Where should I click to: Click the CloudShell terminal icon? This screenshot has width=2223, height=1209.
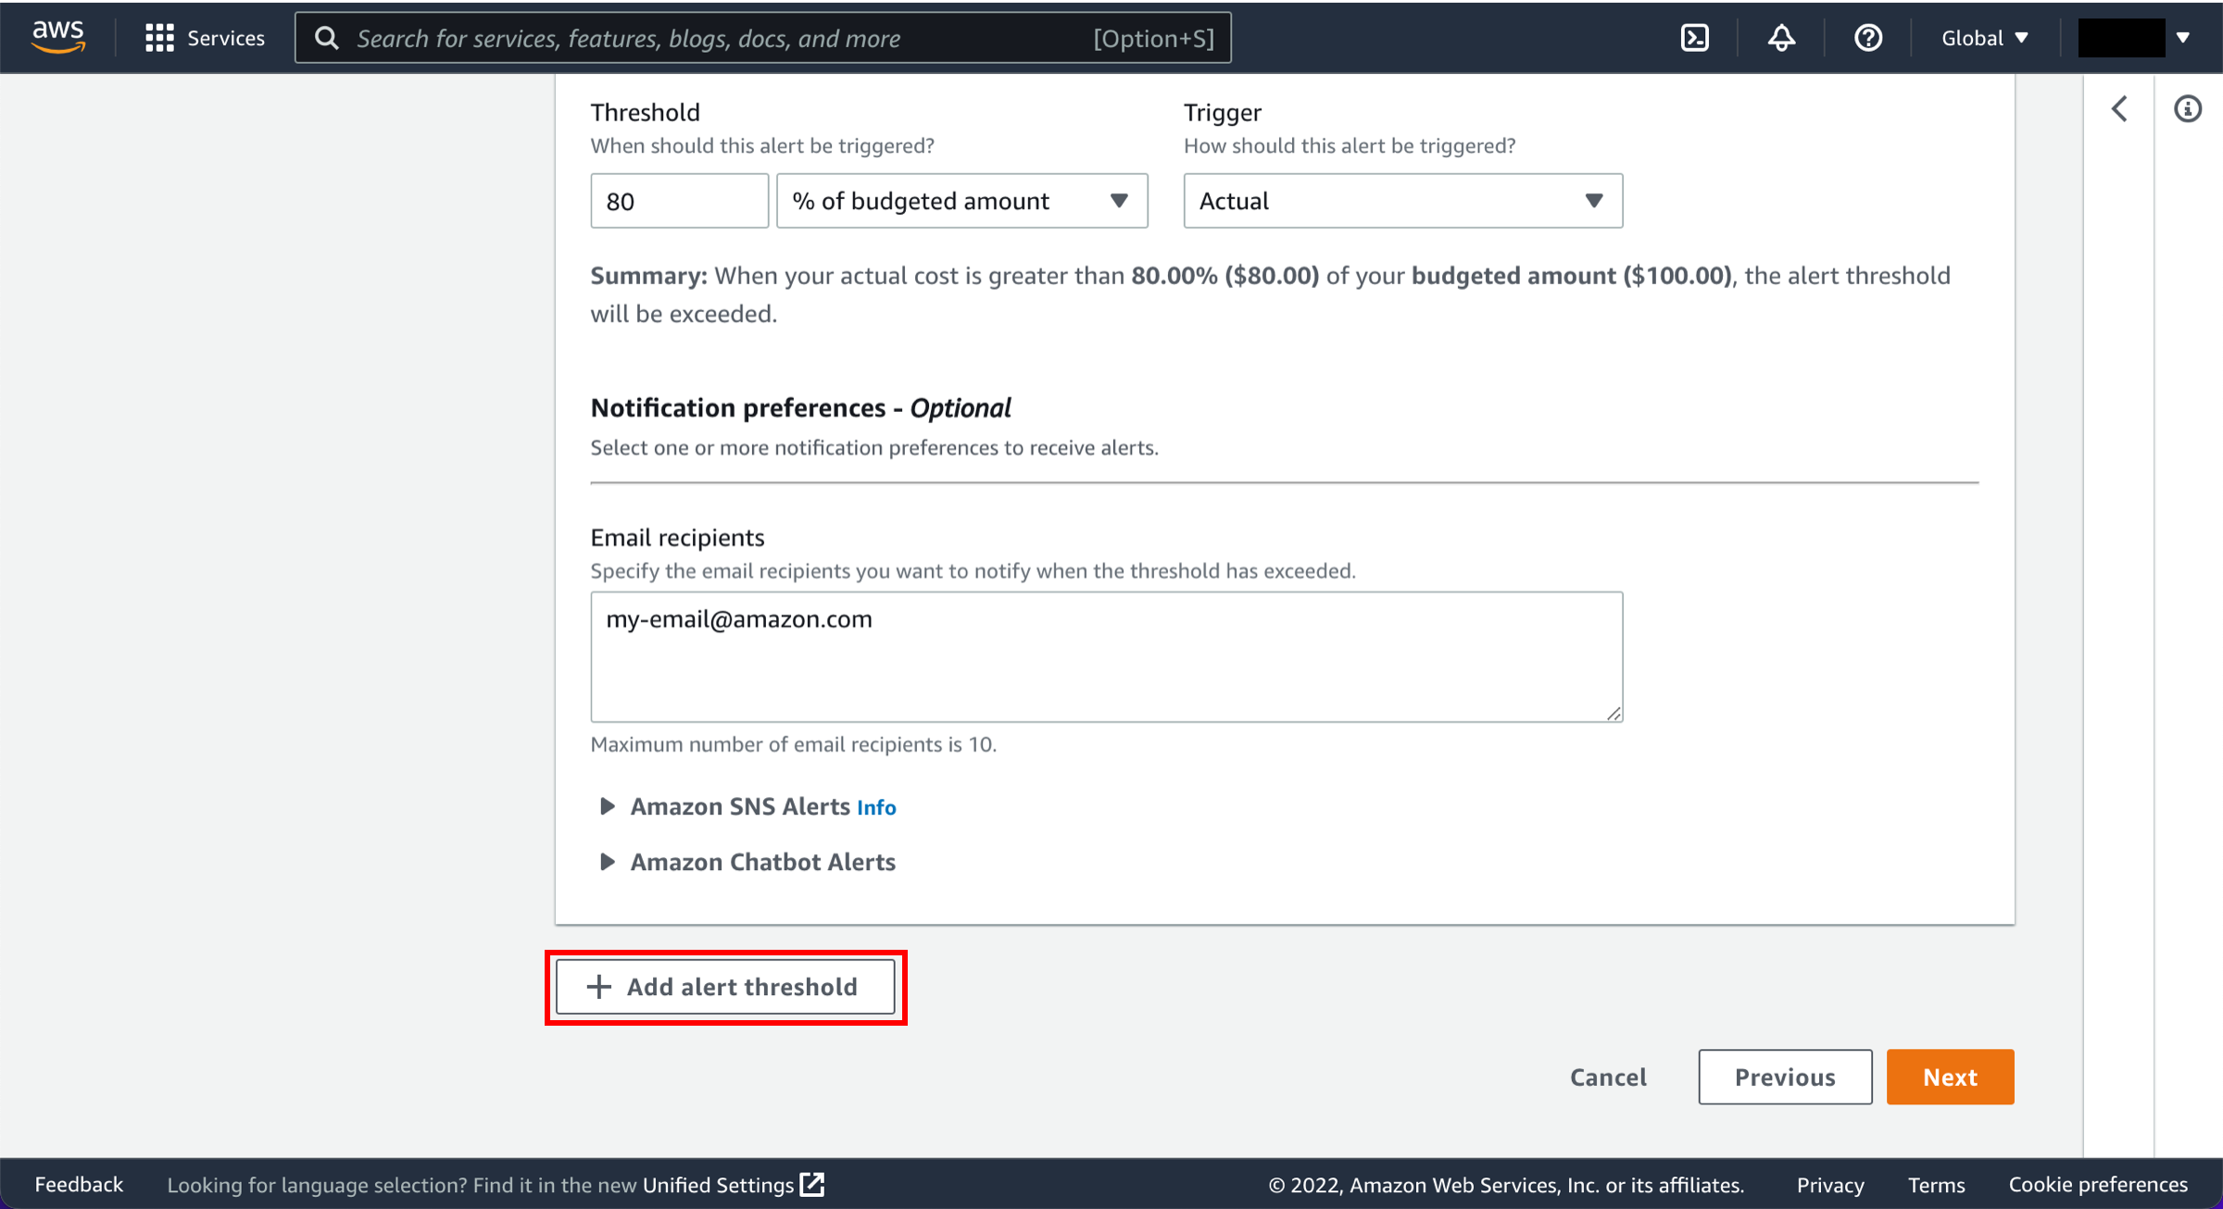pyautogui.click(x=1696, y=37)
